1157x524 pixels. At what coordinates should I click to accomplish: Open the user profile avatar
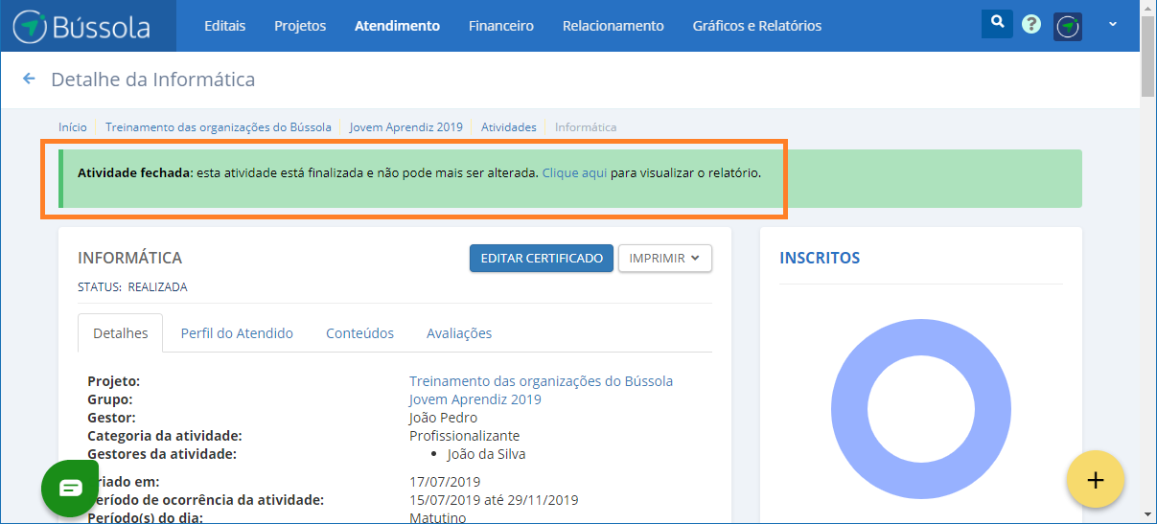pos(1068,26)
